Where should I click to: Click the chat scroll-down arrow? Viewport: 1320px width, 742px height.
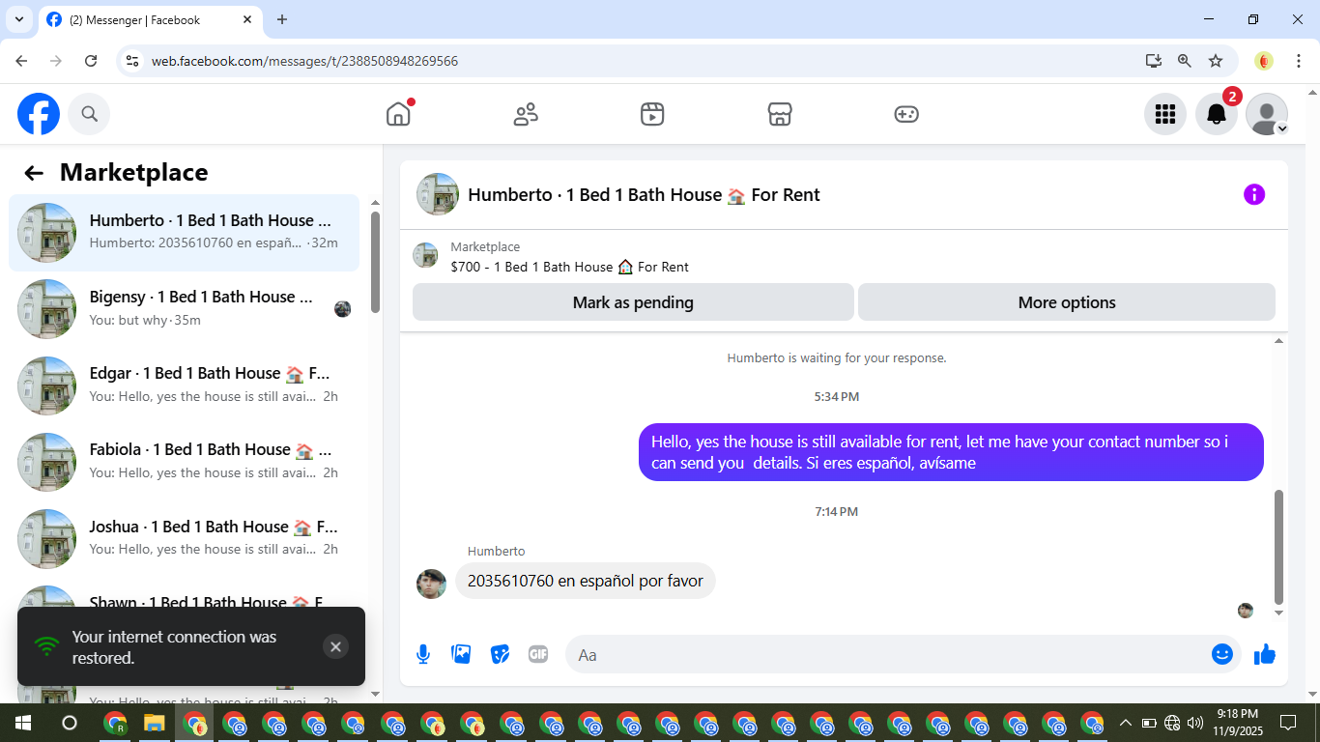pos(1278,613)
